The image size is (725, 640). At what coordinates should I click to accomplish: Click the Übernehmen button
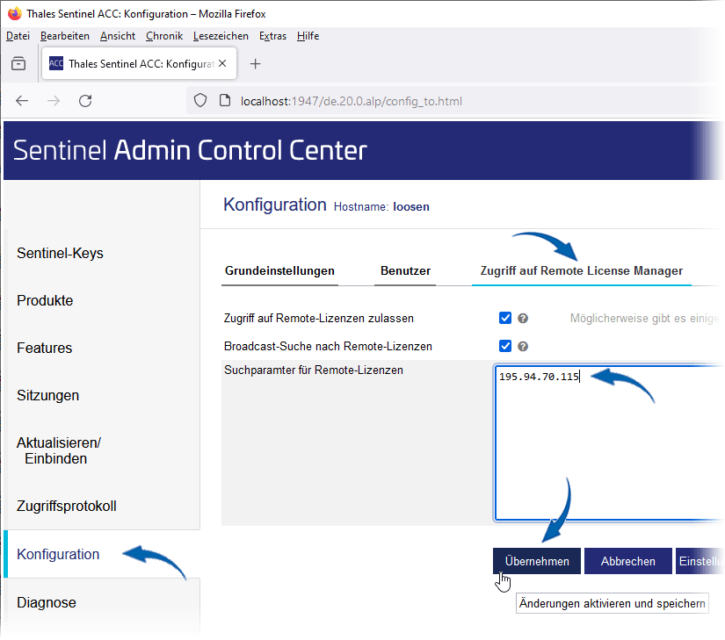click(x=537, y=561)
